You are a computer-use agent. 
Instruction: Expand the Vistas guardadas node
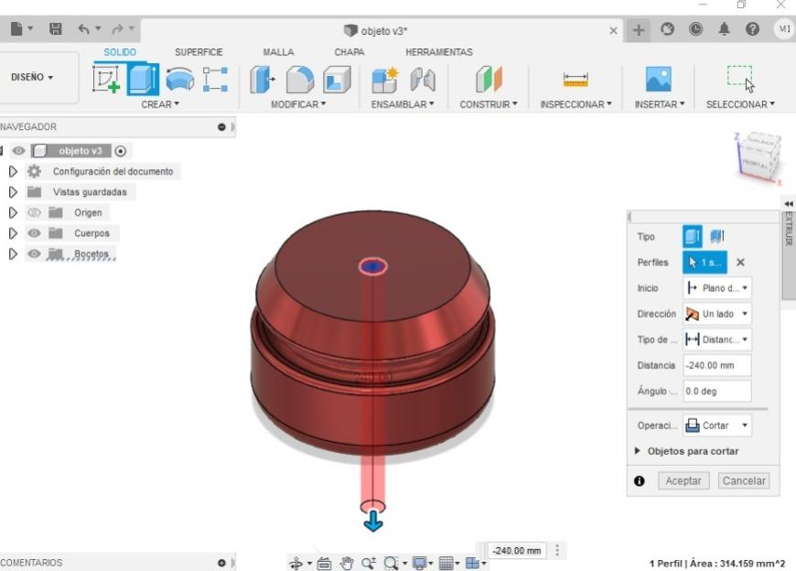[13, 192]
